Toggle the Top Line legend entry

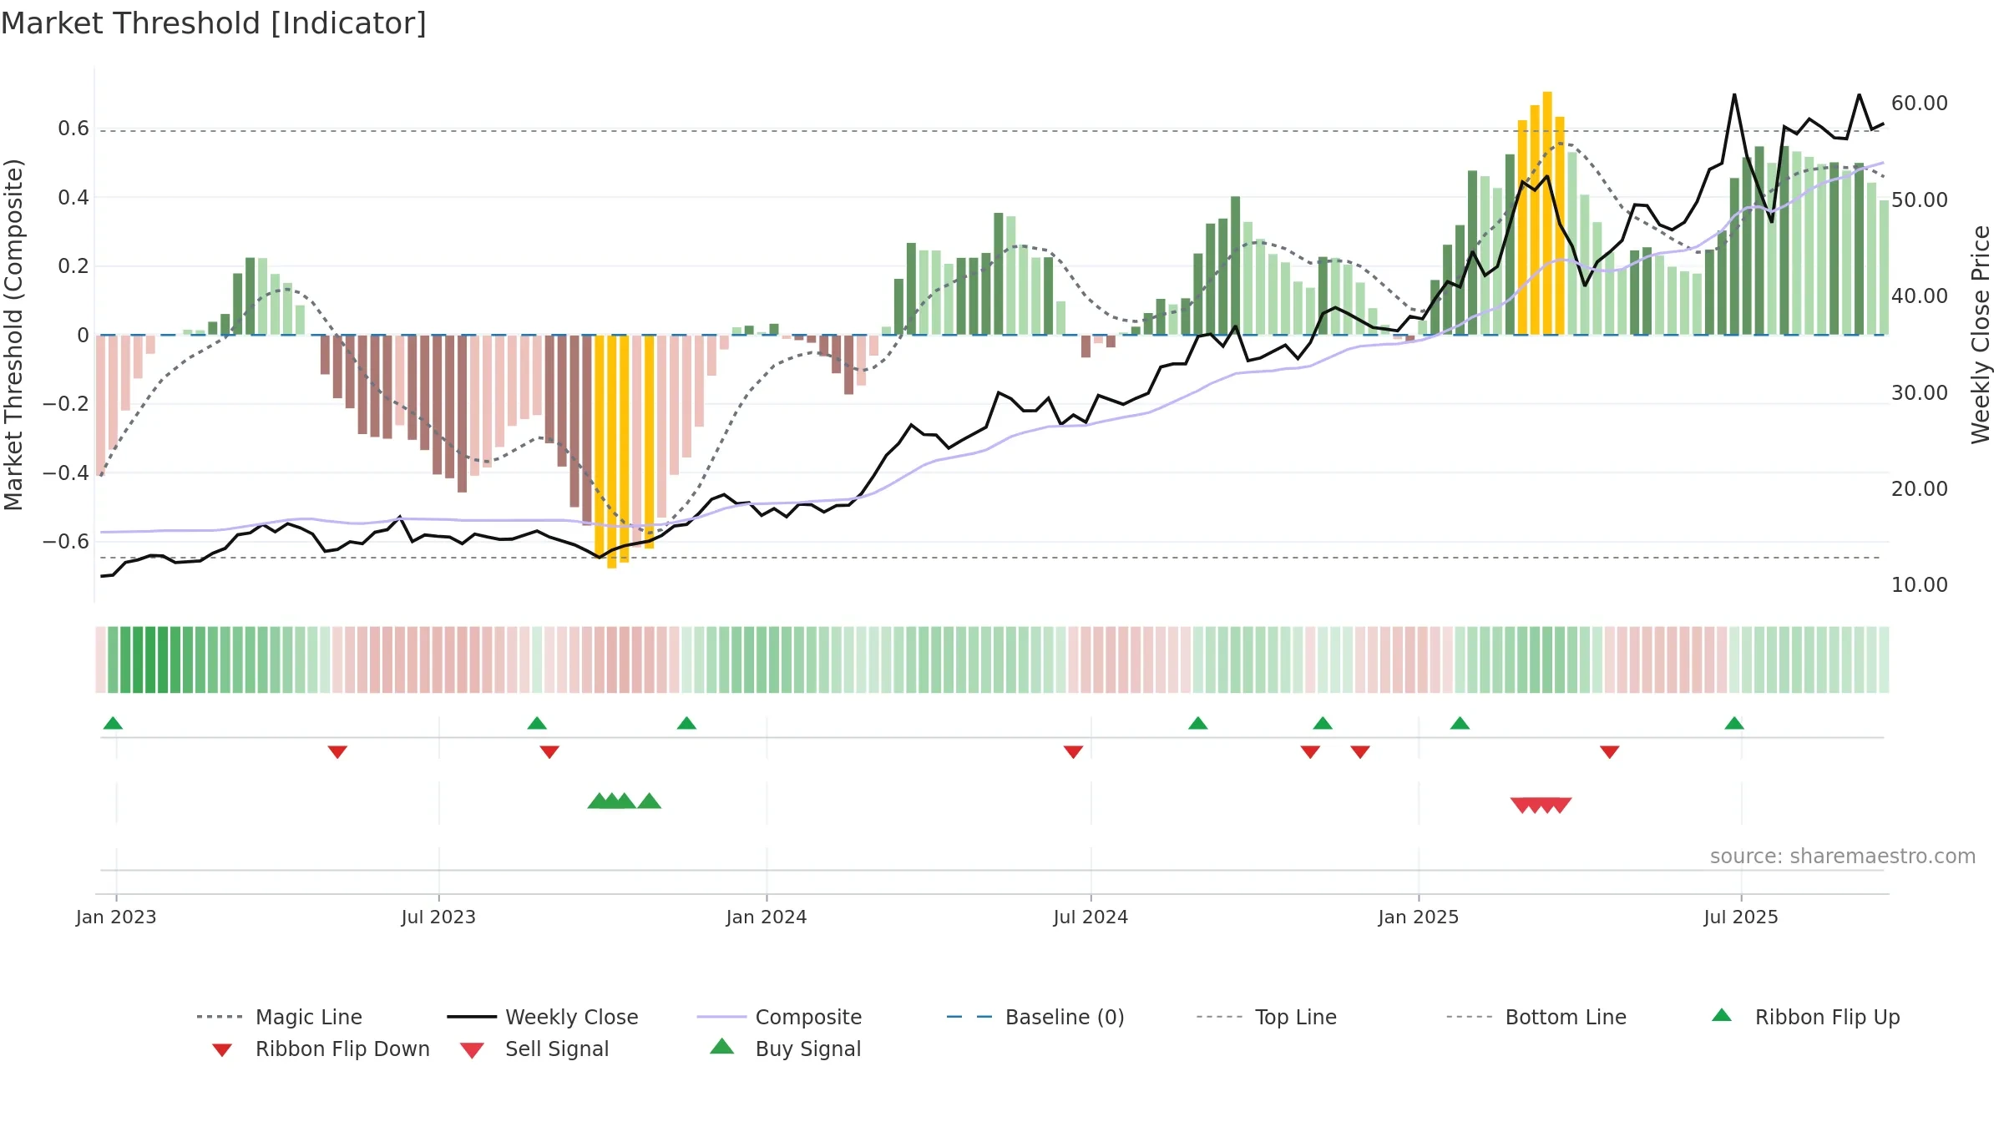(1266, 1017)
